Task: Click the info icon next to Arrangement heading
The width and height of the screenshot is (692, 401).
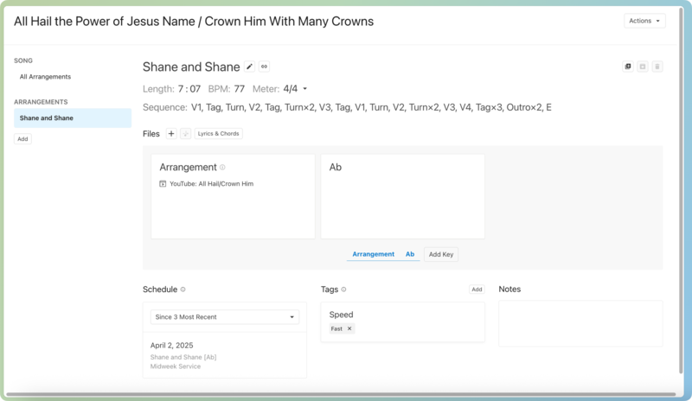Action: click(222, 168)
